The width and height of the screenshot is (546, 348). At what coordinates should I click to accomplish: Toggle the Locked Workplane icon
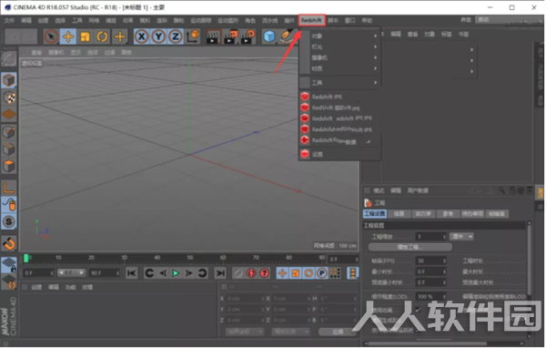point(9,265)
